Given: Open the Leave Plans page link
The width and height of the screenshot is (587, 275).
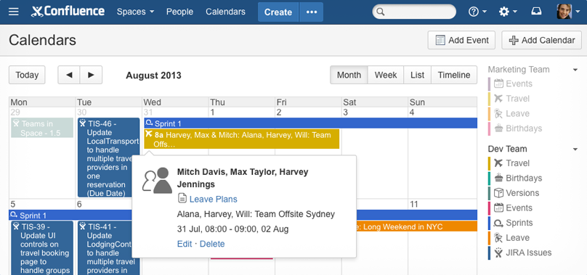Looking at the screenshot, I should pos(214,200).
